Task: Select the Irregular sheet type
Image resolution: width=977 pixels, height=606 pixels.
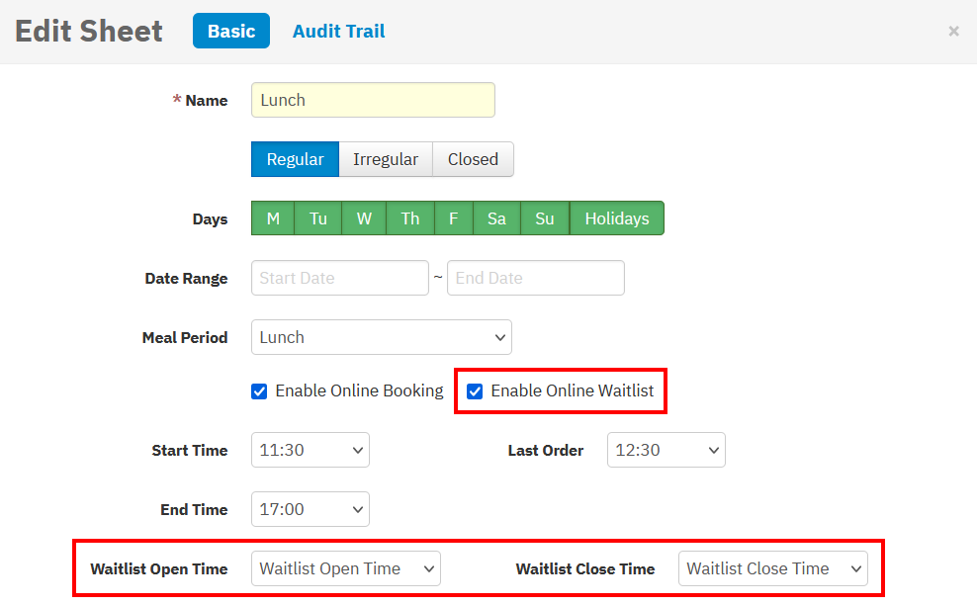Action: click(x=386, y=159)
